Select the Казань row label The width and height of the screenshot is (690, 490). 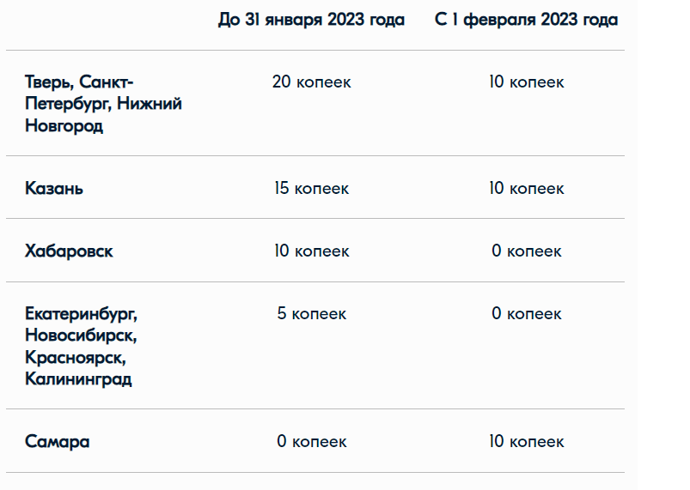(x=54, y=188)
